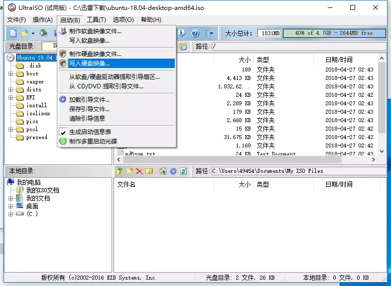Click the green Refresh icon in local toolbar

(x=183, y=171)
